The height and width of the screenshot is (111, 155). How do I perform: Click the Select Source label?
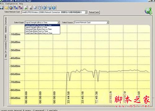68,23
